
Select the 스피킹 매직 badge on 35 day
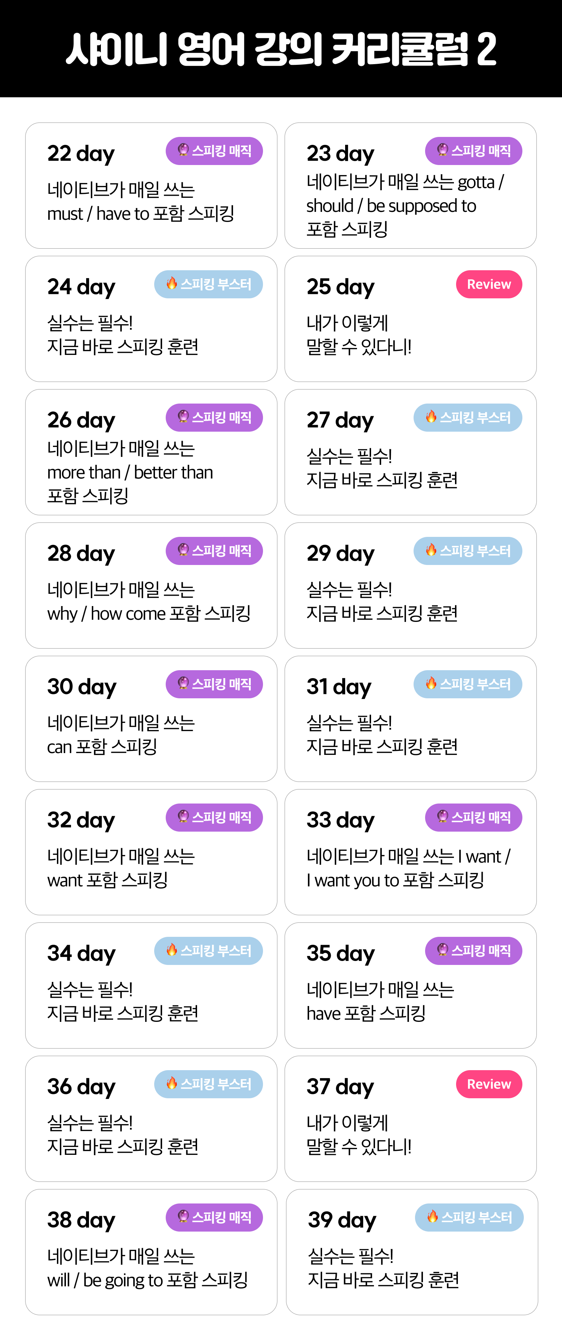point(473,951)
